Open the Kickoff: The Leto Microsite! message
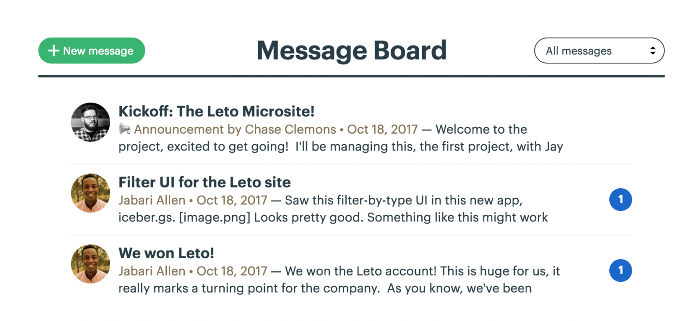Screen dimensions: 677x321 (216, 112)
